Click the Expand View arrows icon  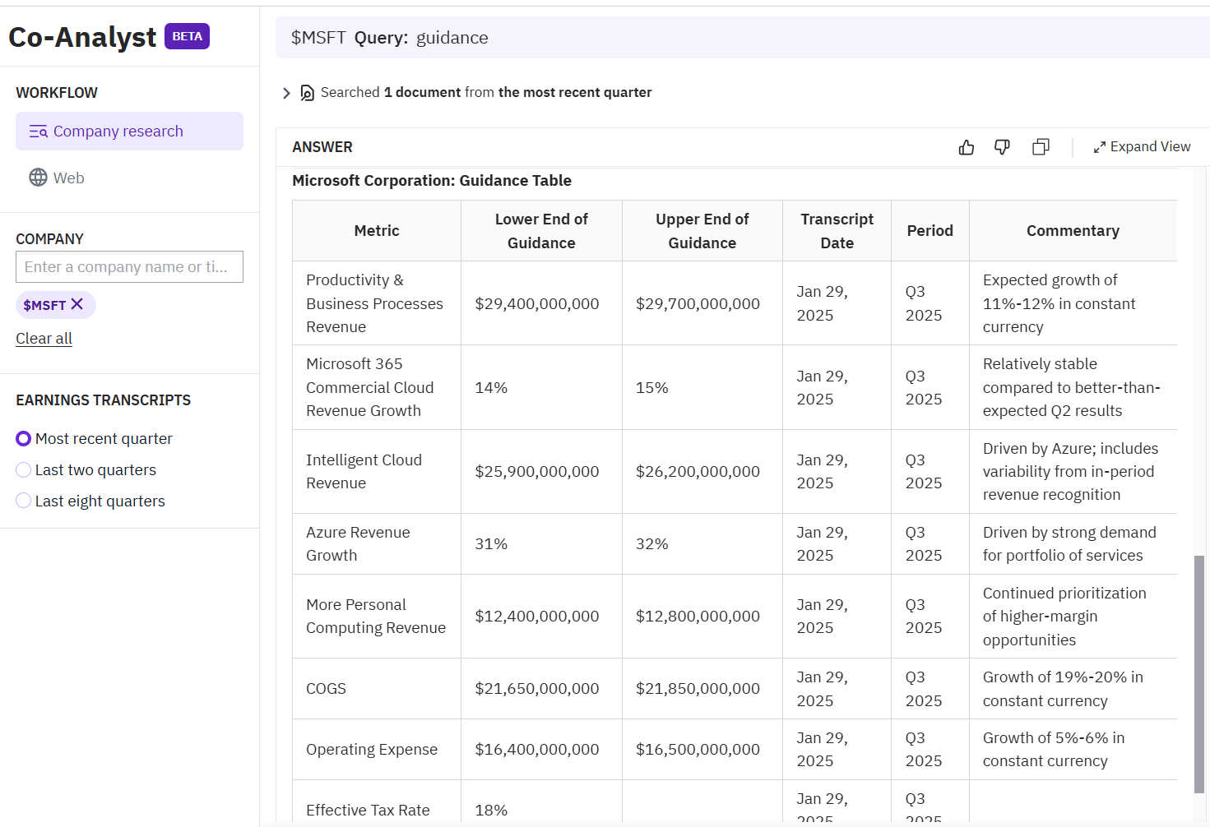click(x=1099, y=146)
